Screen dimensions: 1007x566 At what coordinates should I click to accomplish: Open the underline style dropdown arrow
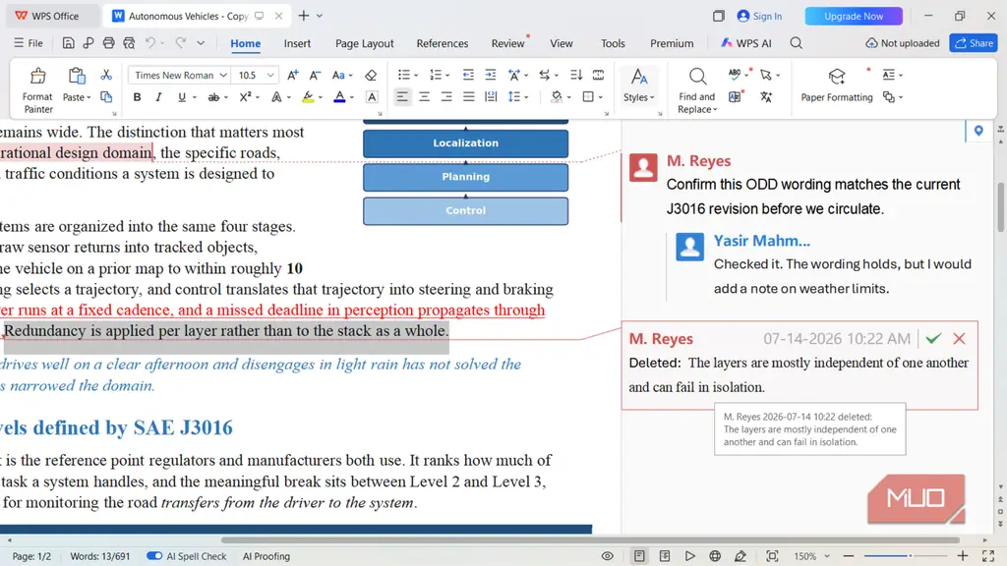click(x=194, y=97)
